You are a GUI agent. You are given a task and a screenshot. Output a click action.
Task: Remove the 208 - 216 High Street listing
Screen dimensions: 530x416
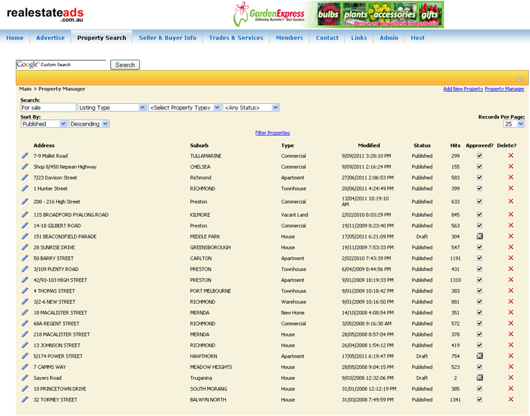coord(511,201)
